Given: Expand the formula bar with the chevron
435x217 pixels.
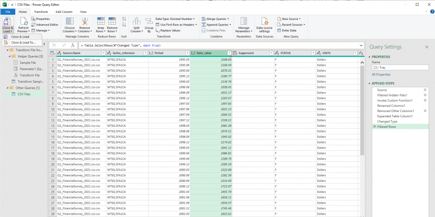Looking at the screenshot, I should pos(361,45).
